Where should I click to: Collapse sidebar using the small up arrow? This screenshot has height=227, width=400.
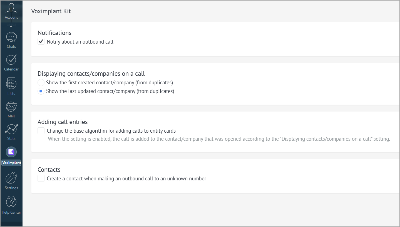pyautogui.click(x=11, y=27)
